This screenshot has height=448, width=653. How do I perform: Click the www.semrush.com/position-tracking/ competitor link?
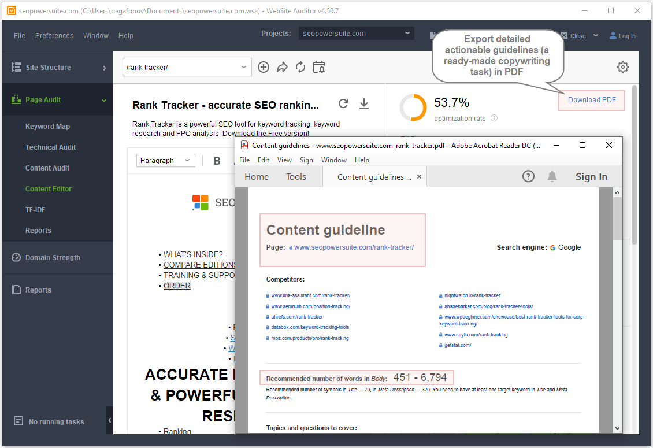tap(311, 306)
